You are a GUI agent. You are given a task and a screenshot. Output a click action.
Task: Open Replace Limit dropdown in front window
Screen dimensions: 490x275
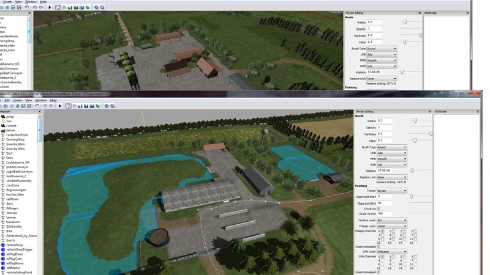click(x=391, y=177)
